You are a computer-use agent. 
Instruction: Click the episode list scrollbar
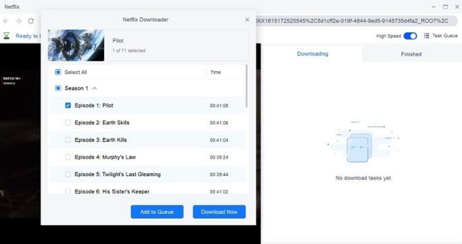coord(247,86)
